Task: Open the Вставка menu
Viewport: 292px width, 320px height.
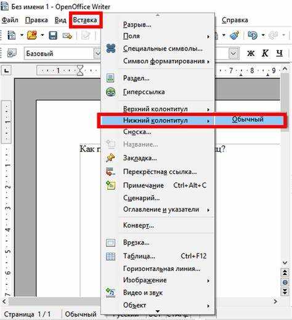Action: click(x=85, y=20)
